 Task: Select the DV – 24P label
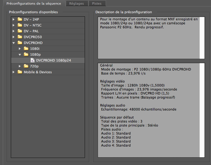click(31, 19)
